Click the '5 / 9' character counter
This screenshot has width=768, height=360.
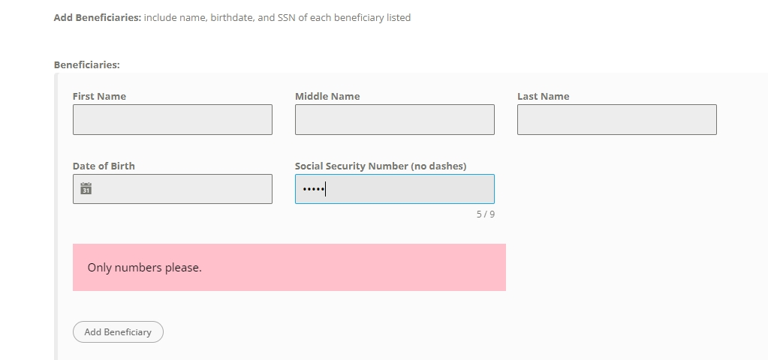[x=486, y=214]
